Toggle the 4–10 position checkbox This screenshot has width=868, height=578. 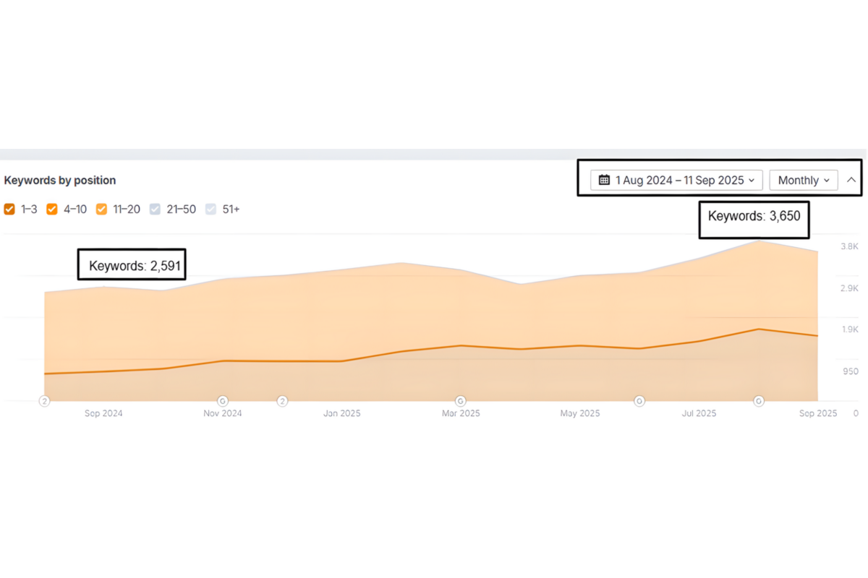pos(52,210)
